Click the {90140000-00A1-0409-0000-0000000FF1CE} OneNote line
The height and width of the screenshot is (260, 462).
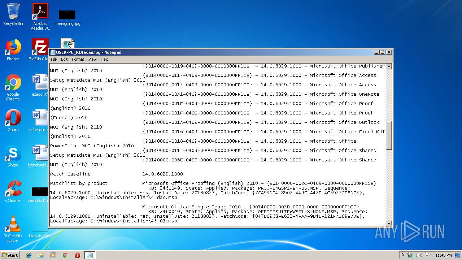point(261,94)
